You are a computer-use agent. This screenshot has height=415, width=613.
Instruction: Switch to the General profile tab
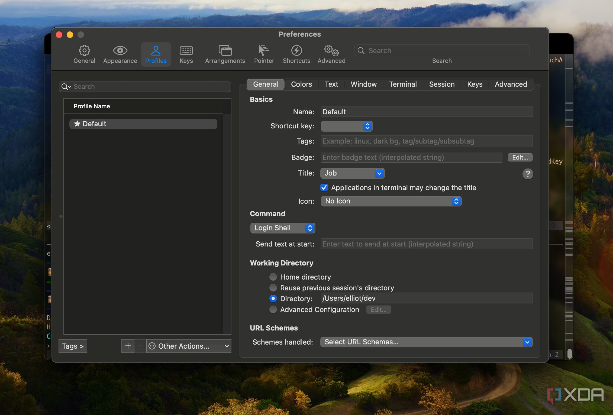(x=266, y=84)
